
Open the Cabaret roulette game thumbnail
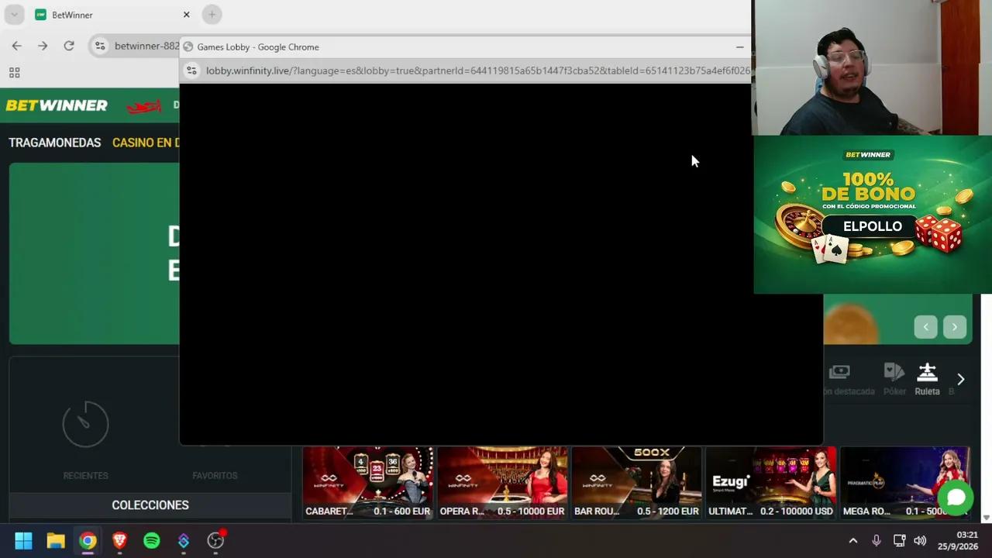point(367,482)
